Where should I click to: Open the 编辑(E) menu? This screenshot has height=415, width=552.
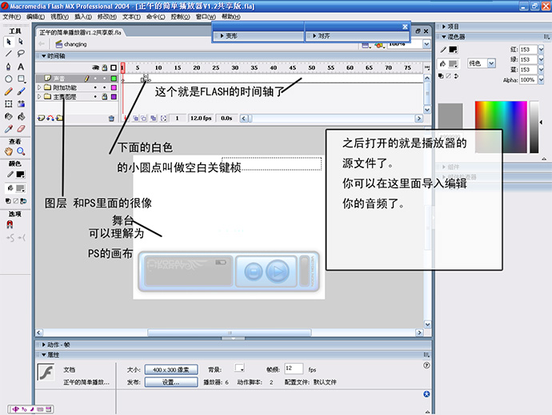click(x=35, y=17)
